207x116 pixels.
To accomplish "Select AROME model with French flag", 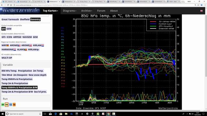I will [x=15, y=45].
